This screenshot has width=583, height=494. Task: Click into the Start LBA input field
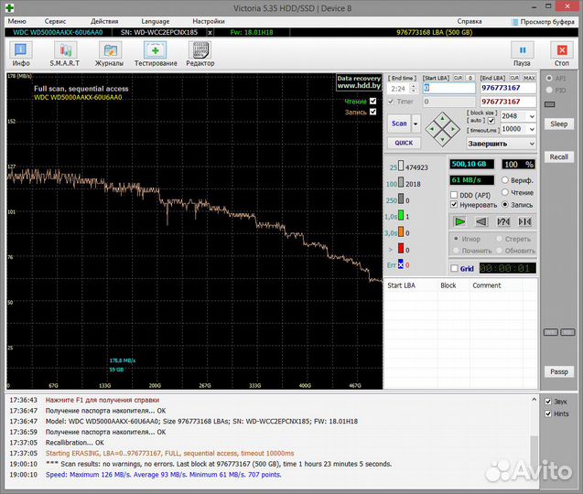447,89
